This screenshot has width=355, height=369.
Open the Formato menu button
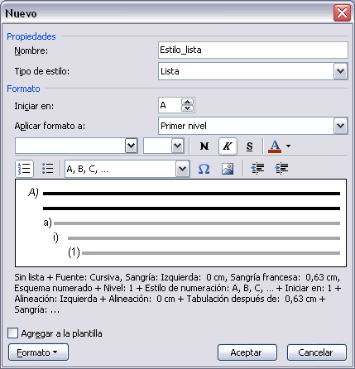point(38,352)
